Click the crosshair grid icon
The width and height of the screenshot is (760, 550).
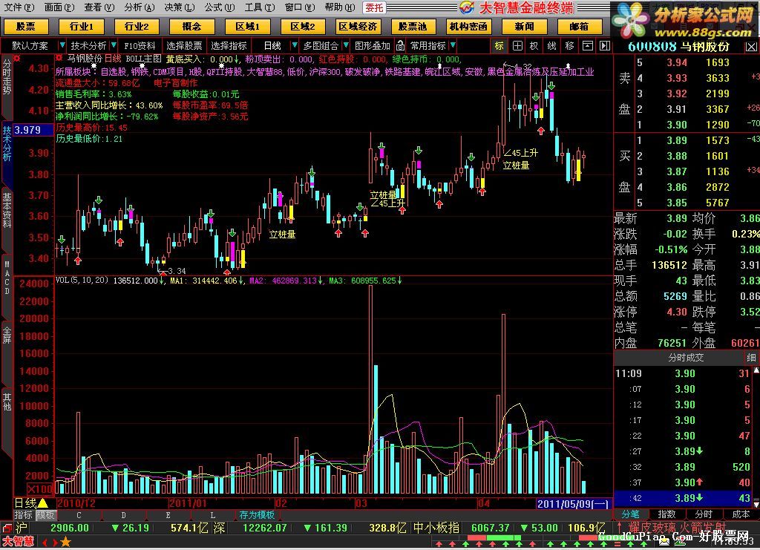(517, 46)
